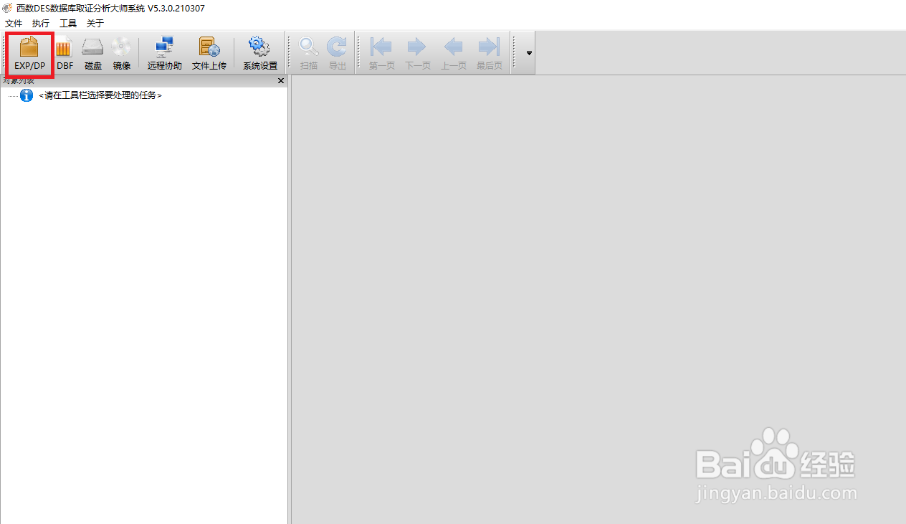Open the 文件上传 file upload tool
Image resolution: width=906 pixels, height=524 pixels.
point(209,54)
